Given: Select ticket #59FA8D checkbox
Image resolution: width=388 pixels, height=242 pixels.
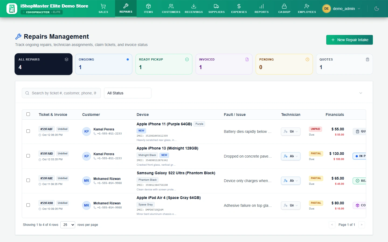Looking at the screenshot, I should (x=28, y=156).
